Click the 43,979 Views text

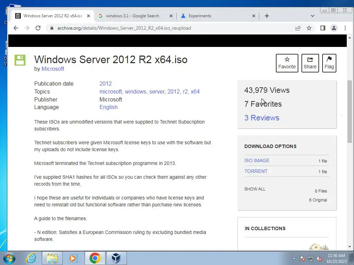[x=267, y=90]
